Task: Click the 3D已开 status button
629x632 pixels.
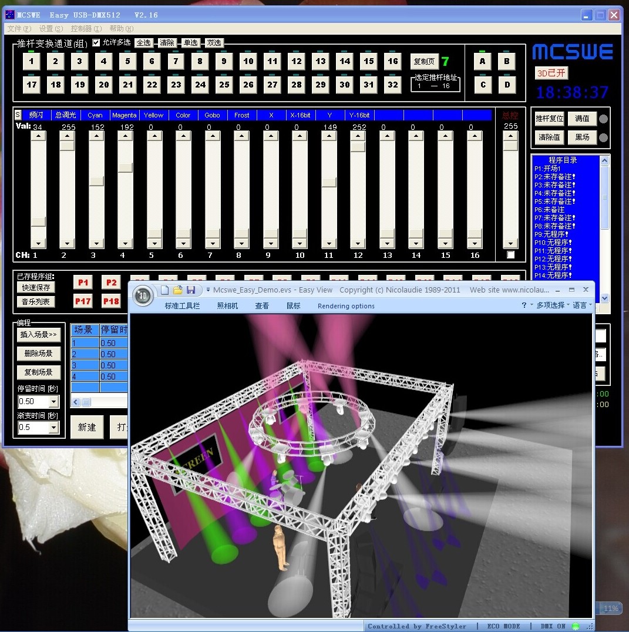Action: [551, 73]
